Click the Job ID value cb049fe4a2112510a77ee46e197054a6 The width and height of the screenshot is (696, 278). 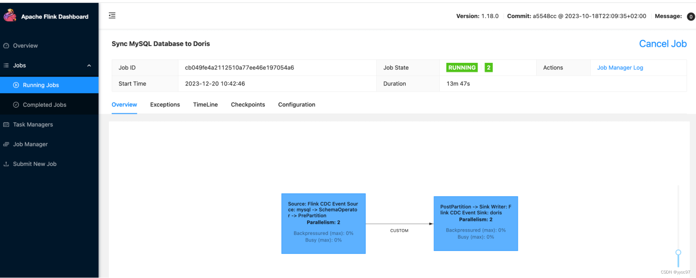pyautogui.click(x=239, y=68)
